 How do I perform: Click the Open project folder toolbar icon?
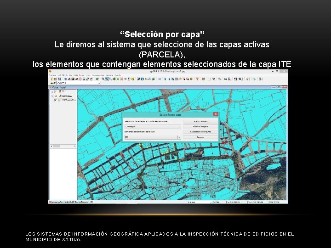pos(56,79)
